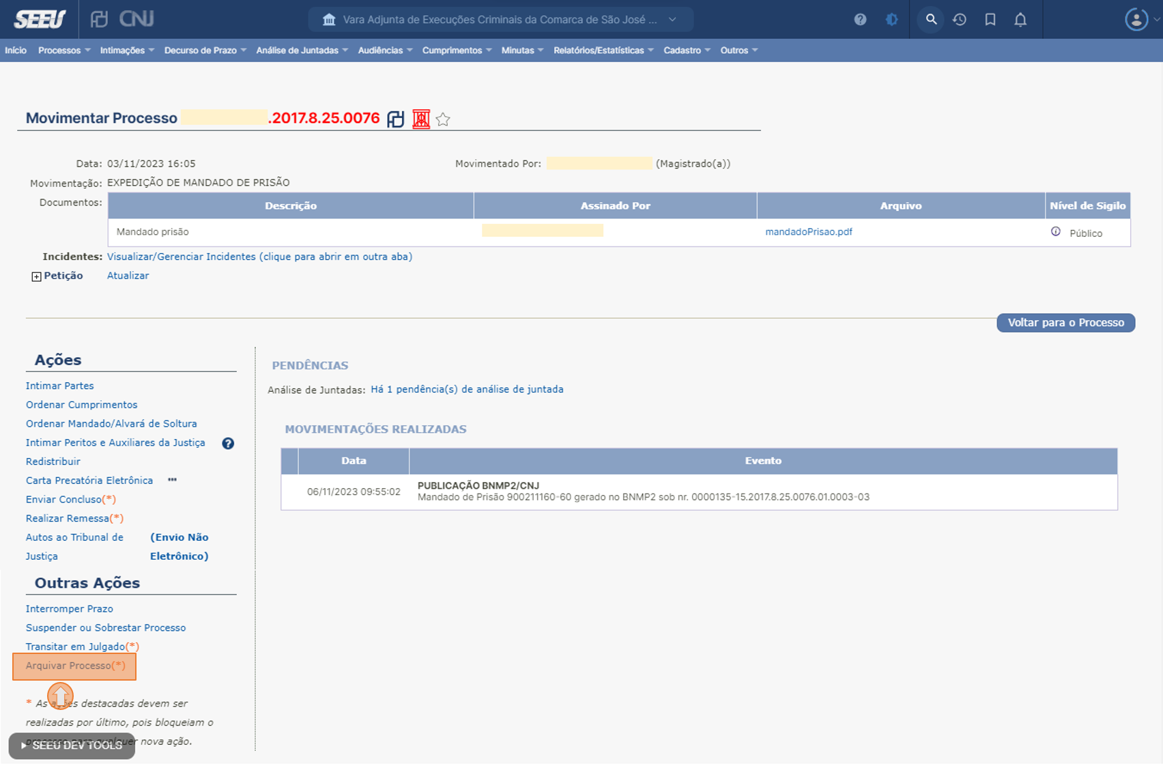Open the Intimações menu
The height and width of the screenshot is (768, 1163).
click(127, 51)
